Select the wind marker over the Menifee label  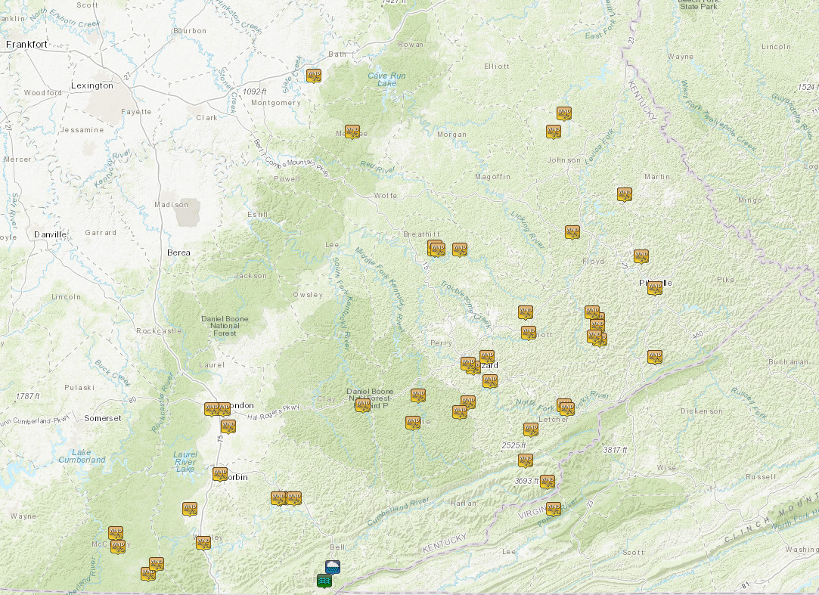pyautogui.click(x=352, y=132)
